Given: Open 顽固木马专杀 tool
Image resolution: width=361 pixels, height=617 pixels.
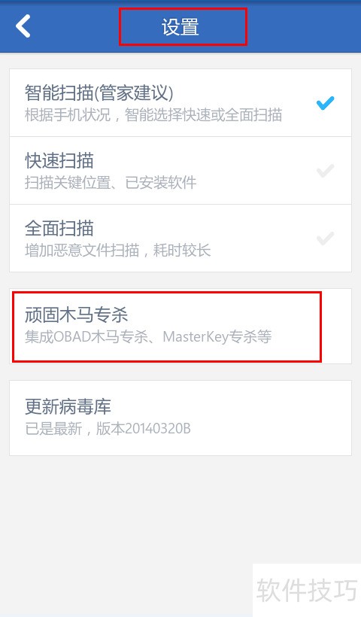Looking at the screenshot, I should pos(180,327).
